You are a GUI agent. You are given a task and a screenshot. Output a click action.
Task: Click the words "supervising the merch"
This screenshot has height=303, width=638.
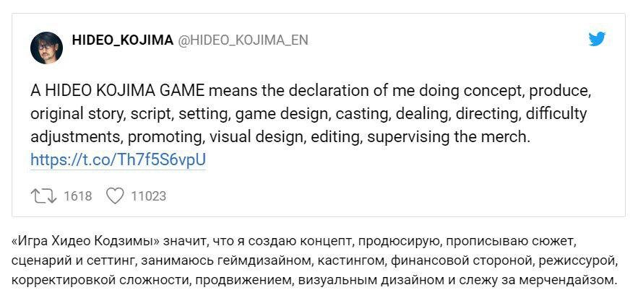tap(447, 137)
